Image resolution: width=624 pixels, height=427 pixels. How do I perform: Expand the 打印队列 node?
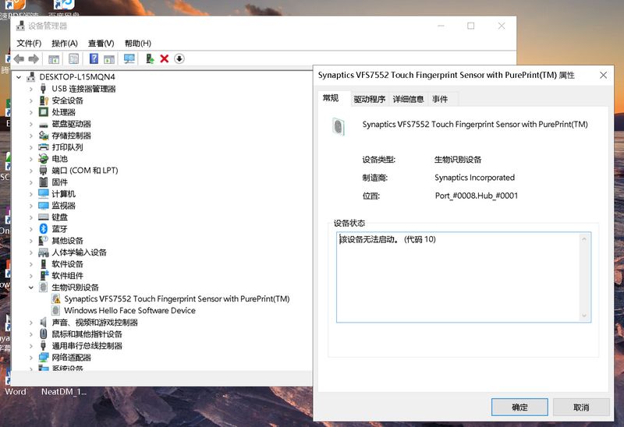(31, 147)
